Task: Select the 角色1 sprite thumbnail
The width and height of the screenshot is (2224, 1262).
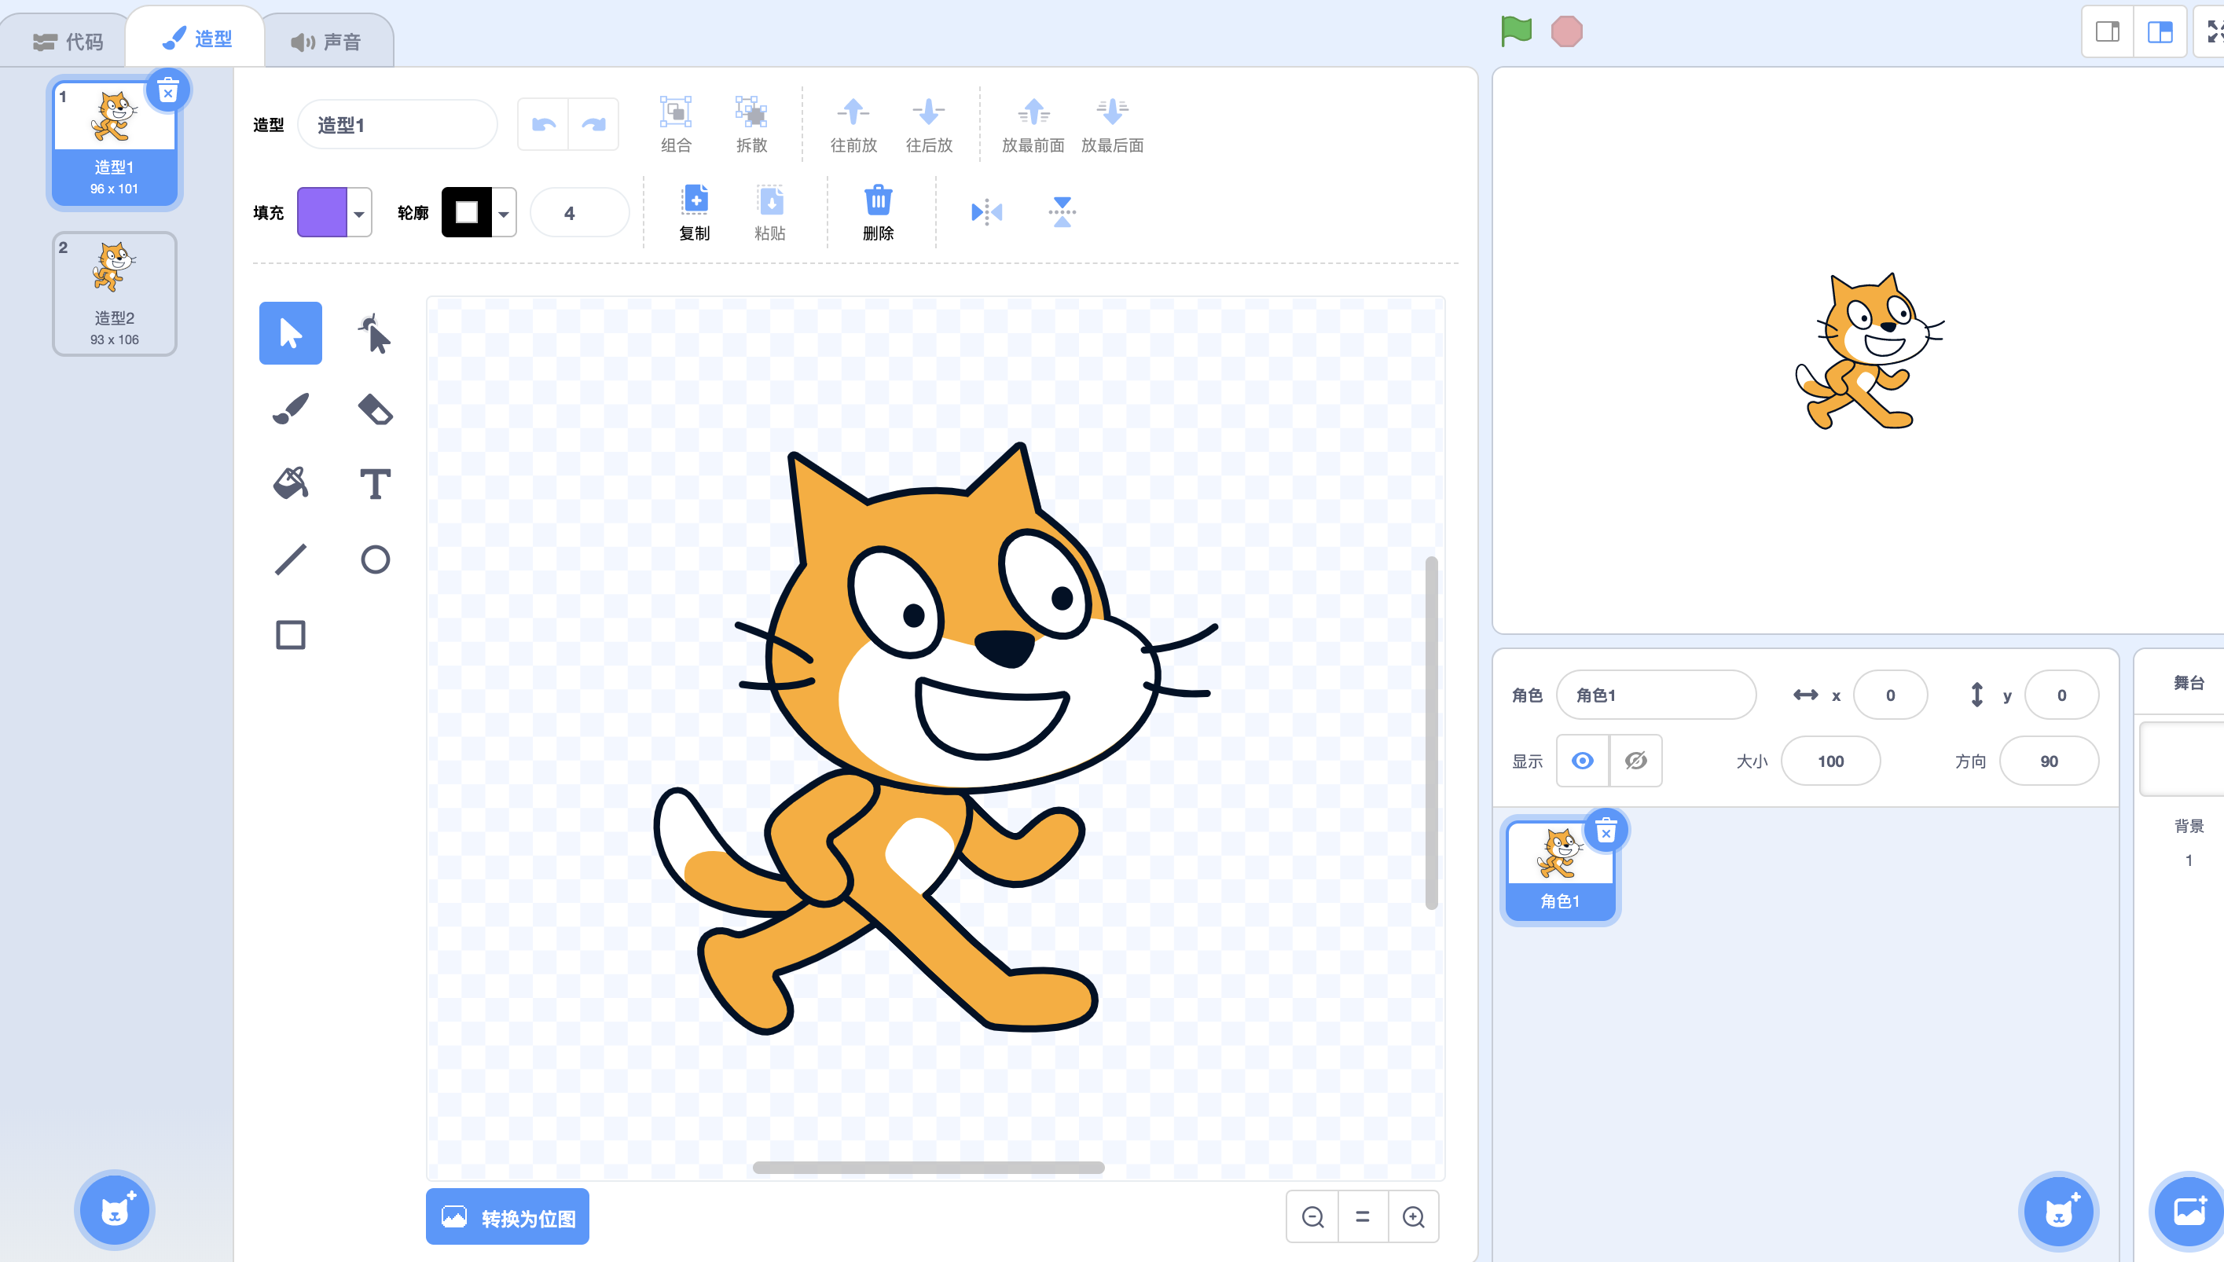Action: [x=1560, y=870]
